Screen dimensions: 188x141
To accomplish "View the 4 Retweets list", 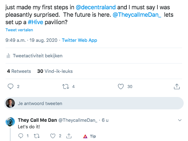I will [x=19, y=71].
